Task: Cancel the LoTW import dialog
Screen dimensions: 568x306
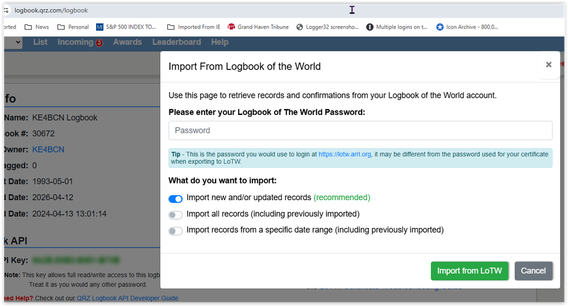Action: pos(533,271)
